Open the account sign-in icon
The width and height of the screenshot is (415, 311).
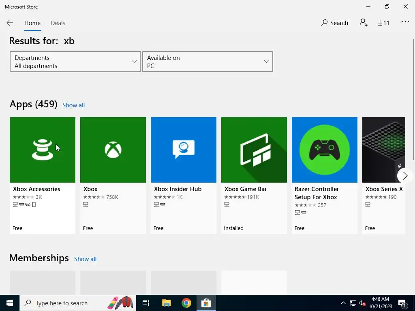(364, 23)
